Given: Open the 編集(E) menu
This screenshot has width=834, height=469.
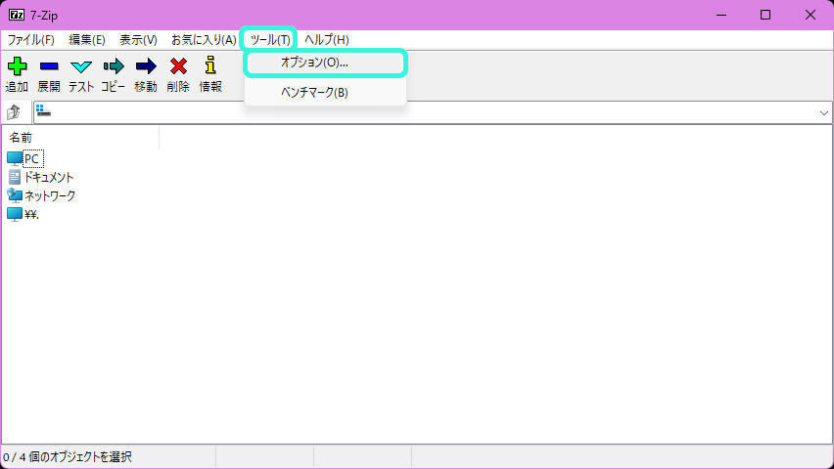Looking at the screenshot, I should click(x=87, y=40).
